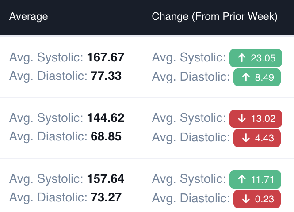Select the 77.33 average diastolic value
Image resolution: width=294 pixels, height=212 pixels.
click(x=106, y=76)
